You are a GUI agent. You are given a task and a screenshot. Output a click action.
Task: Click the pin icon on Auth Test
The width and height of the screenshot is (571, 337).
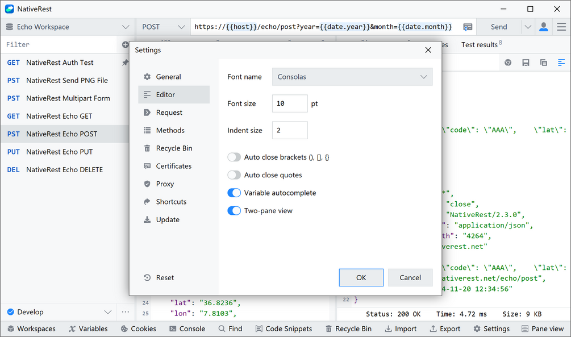[x=125, y=63]
